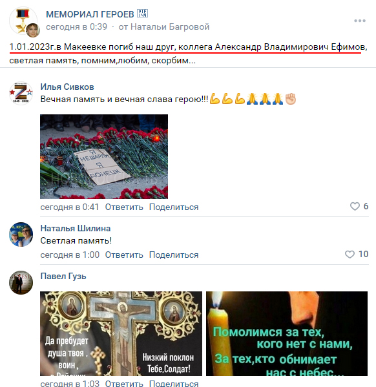This screenshot has width=376, height=387.
Task: Click the Илья Сивков name link
Action: (67, 87)
